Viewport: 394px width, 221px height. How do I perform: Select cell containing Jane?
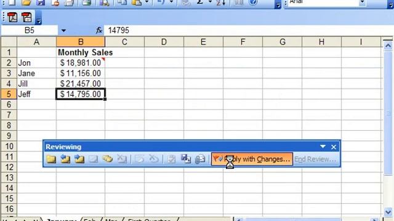[x=36, y=74]
